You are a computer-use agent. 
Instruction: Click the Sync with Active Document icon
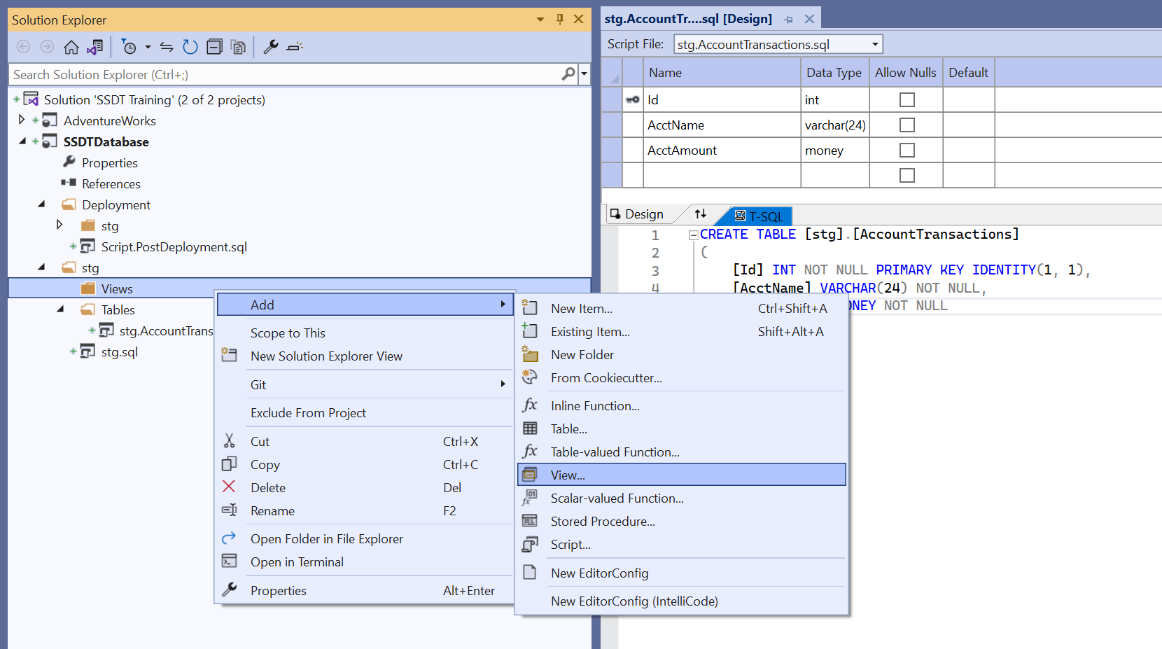coord(167,47)
